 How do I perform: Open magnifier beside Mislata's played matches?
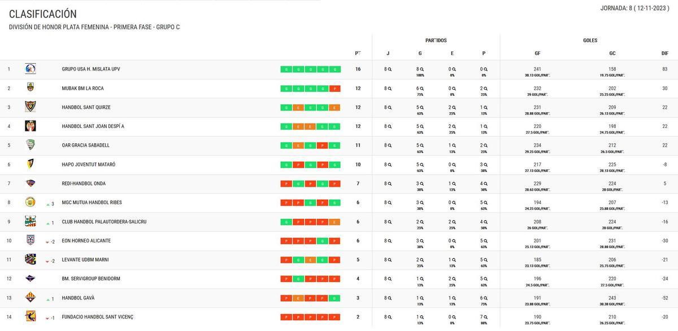pos(390,68)
